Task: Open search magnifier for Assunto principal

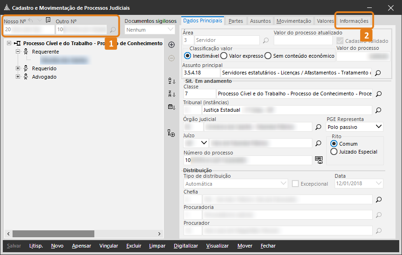Action: 378,73
